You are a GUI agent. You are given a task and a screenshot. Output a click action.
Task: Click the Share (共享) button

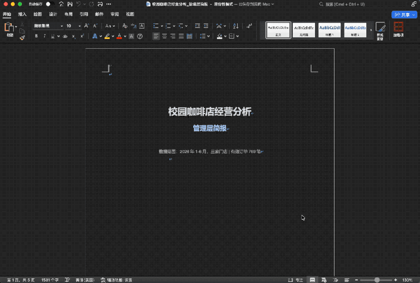pos(404,15)
